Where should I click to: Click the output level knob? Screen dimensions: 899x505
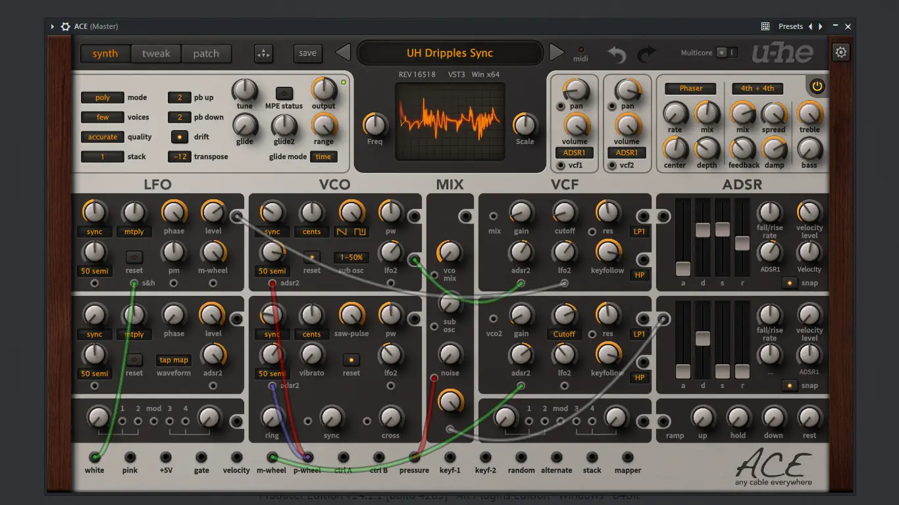tap(323, 89)
